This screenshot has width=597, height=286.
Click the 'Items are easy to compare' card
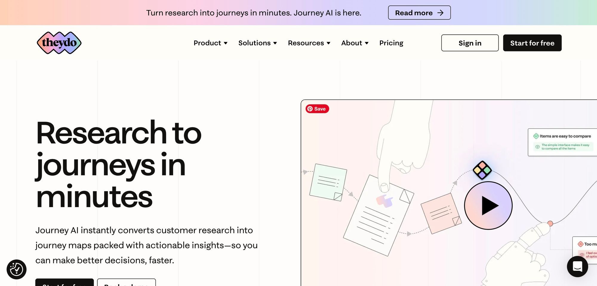562,142
